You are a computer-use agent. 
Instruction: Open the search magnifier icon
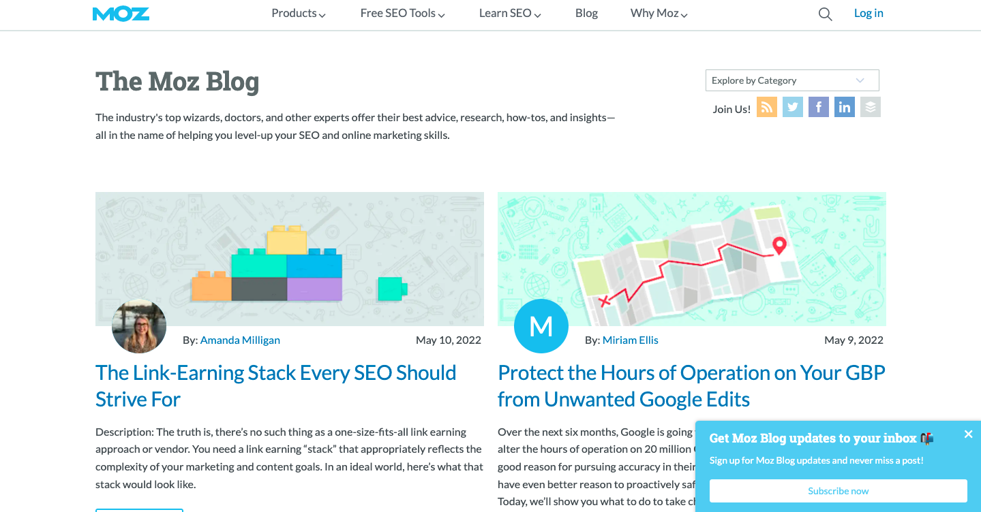point(825,14)
